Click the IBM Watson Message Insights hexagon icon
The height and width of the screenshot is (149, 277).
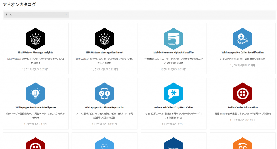click(x=35, y=39)
